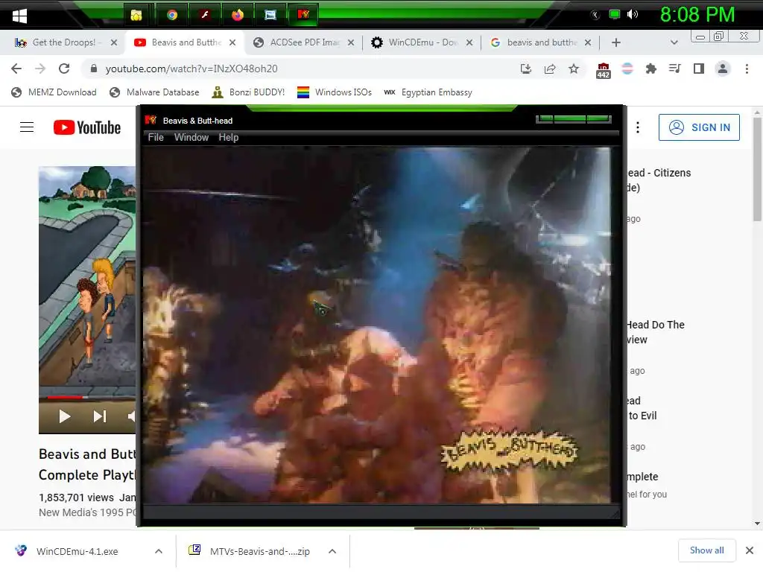The image size is (763, 572).
Task: Open the WinCDEmu-4.1.exe download
Action: coord(77,551)
